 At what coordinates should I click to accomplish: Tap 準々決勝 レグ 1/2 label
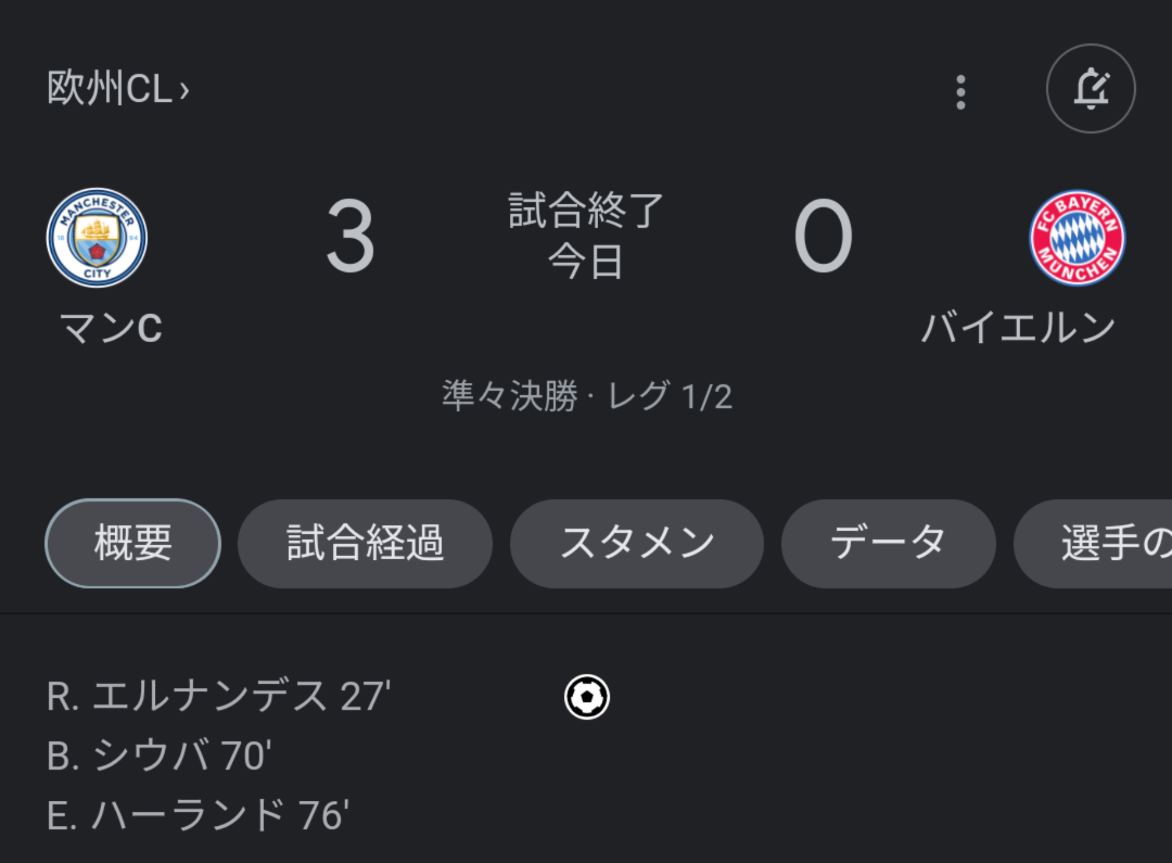[587, 396]
